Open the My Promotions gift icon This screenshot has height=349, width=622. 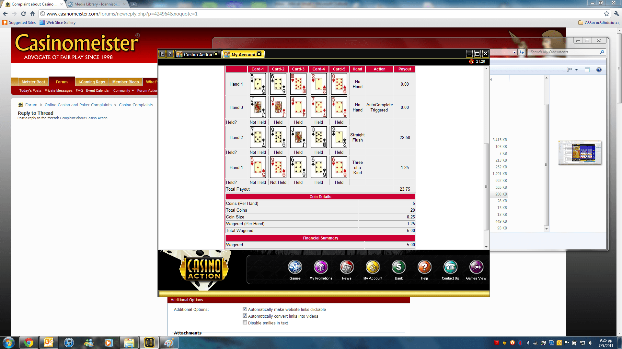[x=321, y=267]
